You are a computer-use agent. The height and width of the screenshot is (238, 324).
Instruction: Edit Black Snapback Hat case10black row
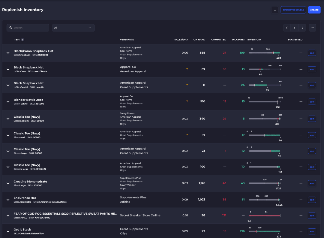tap(312, 69)
